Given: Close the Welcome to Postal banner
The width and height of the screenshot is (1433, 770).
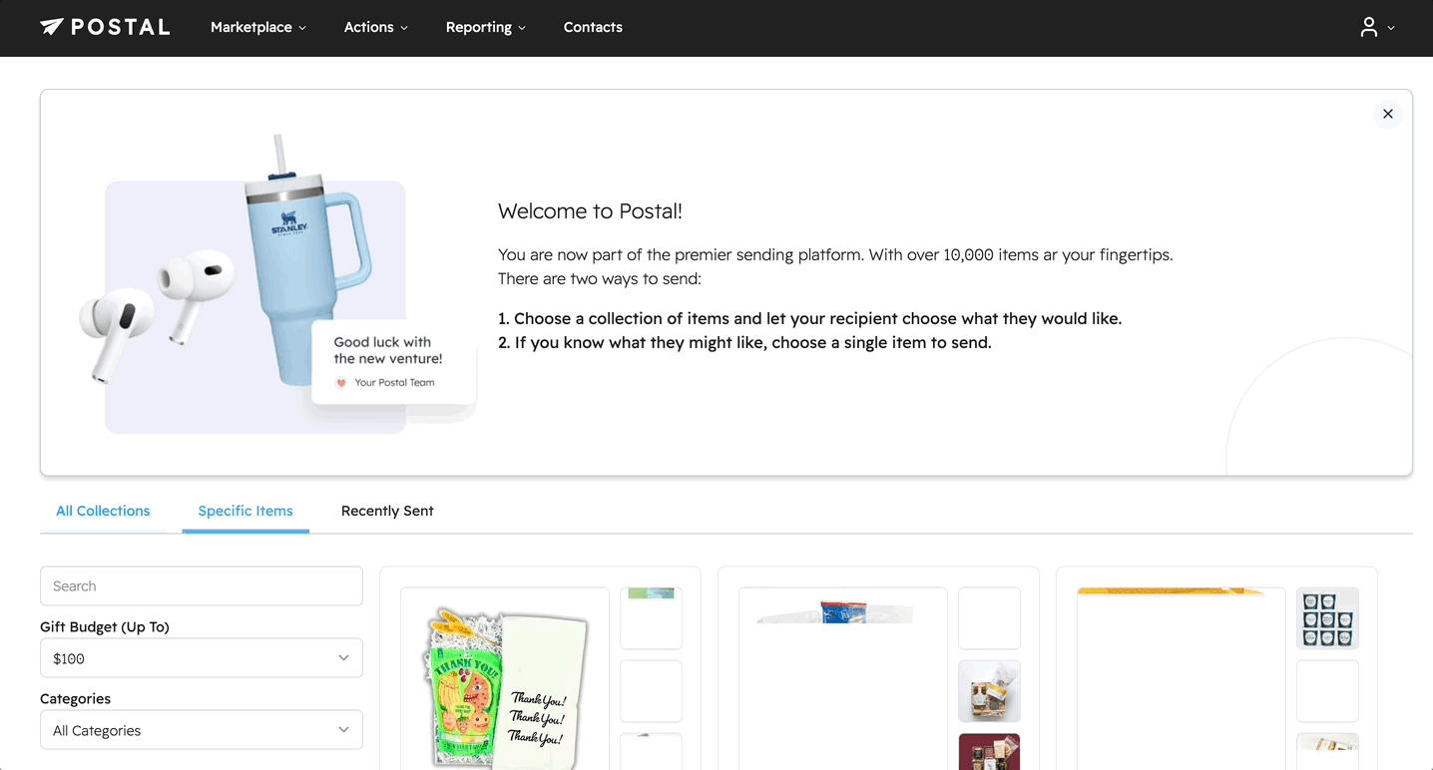Looking at the screenshot, I should (x=1387, y=114).
